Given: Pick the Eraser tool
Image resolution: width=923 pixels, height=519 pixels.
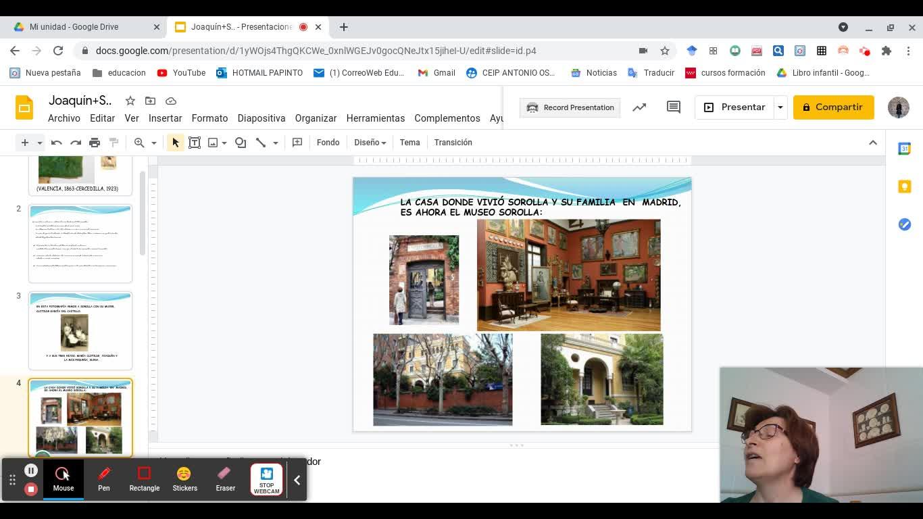Looking at the screenshot, I should pos(225,479).
